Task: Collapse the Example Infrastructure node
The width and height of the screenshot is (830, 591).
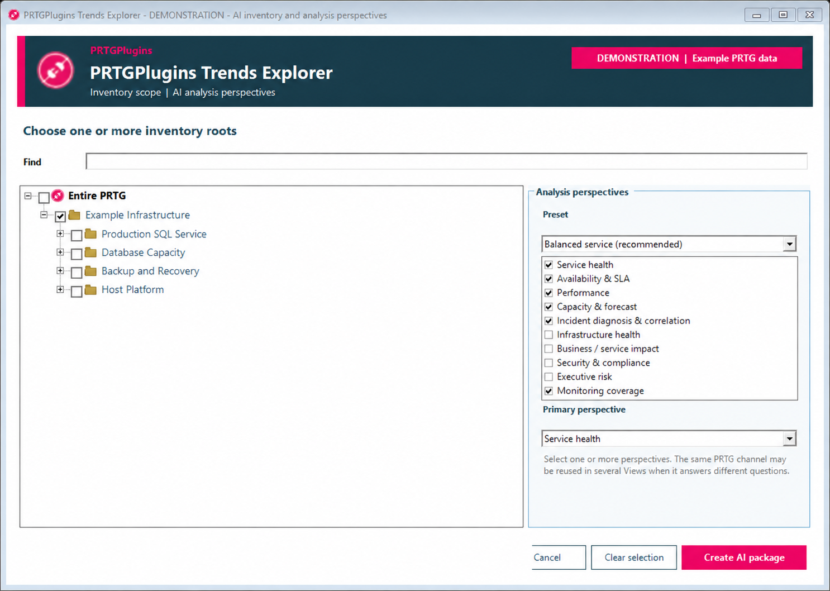Action: point(44,215)
